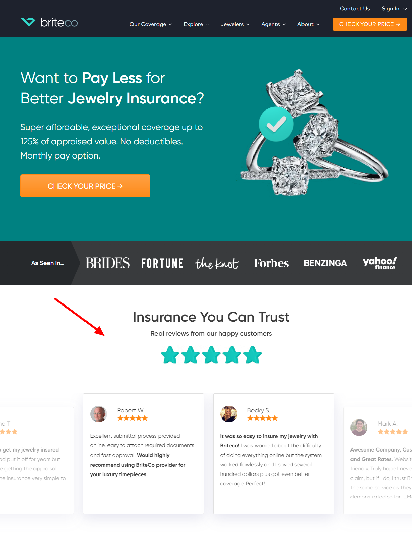
Task: Click the green checkmark badge on rings
Action: (276, 124)
